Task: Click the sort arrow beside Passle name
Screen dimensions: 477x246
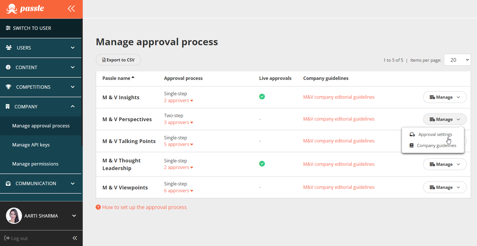Action: (x=133, y=77)
